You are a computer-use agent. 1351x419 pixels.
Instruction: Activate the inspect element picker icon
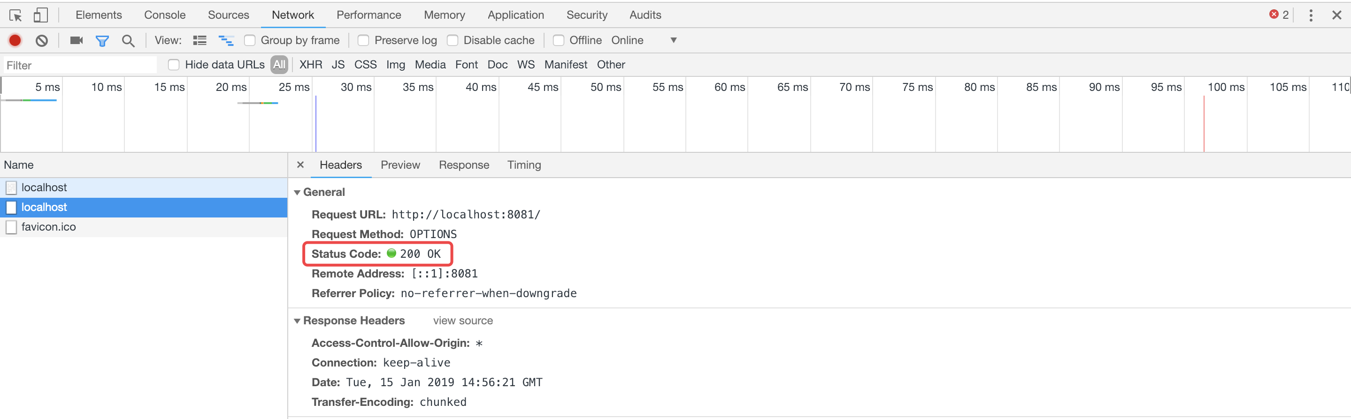click(15, 15)
